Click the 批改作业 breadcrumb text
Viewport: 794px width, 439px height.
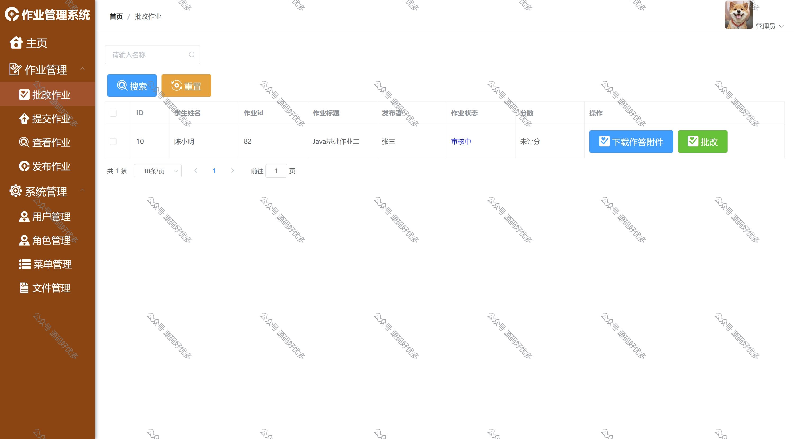pos(148,16)
